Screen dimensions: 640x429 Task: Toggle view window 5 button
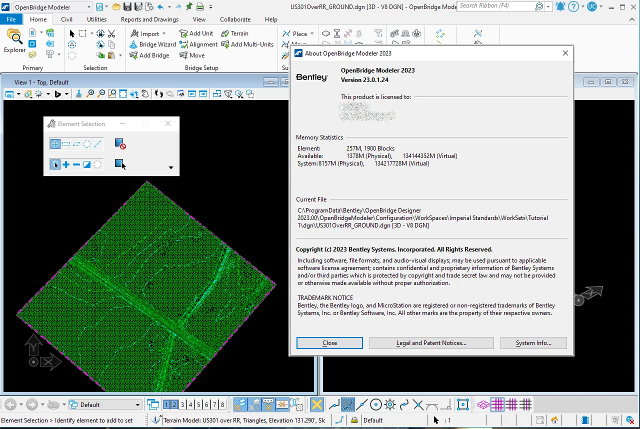click(198, 404)
